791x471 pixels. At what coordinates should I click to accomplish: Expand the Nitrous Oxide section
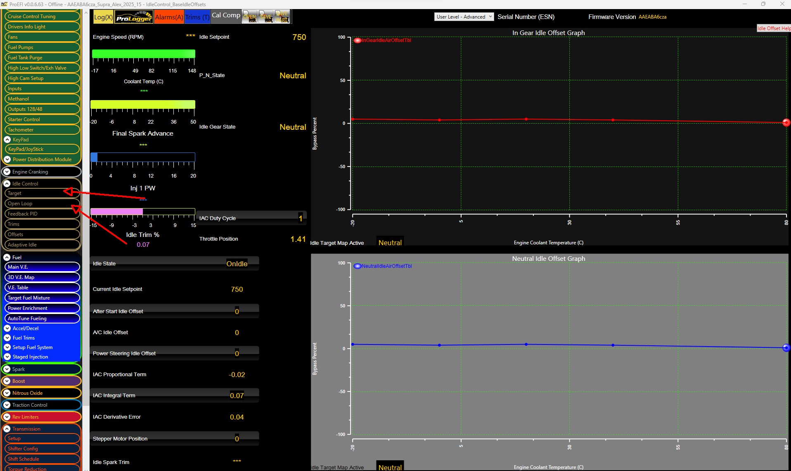click(x=7, y=393)
